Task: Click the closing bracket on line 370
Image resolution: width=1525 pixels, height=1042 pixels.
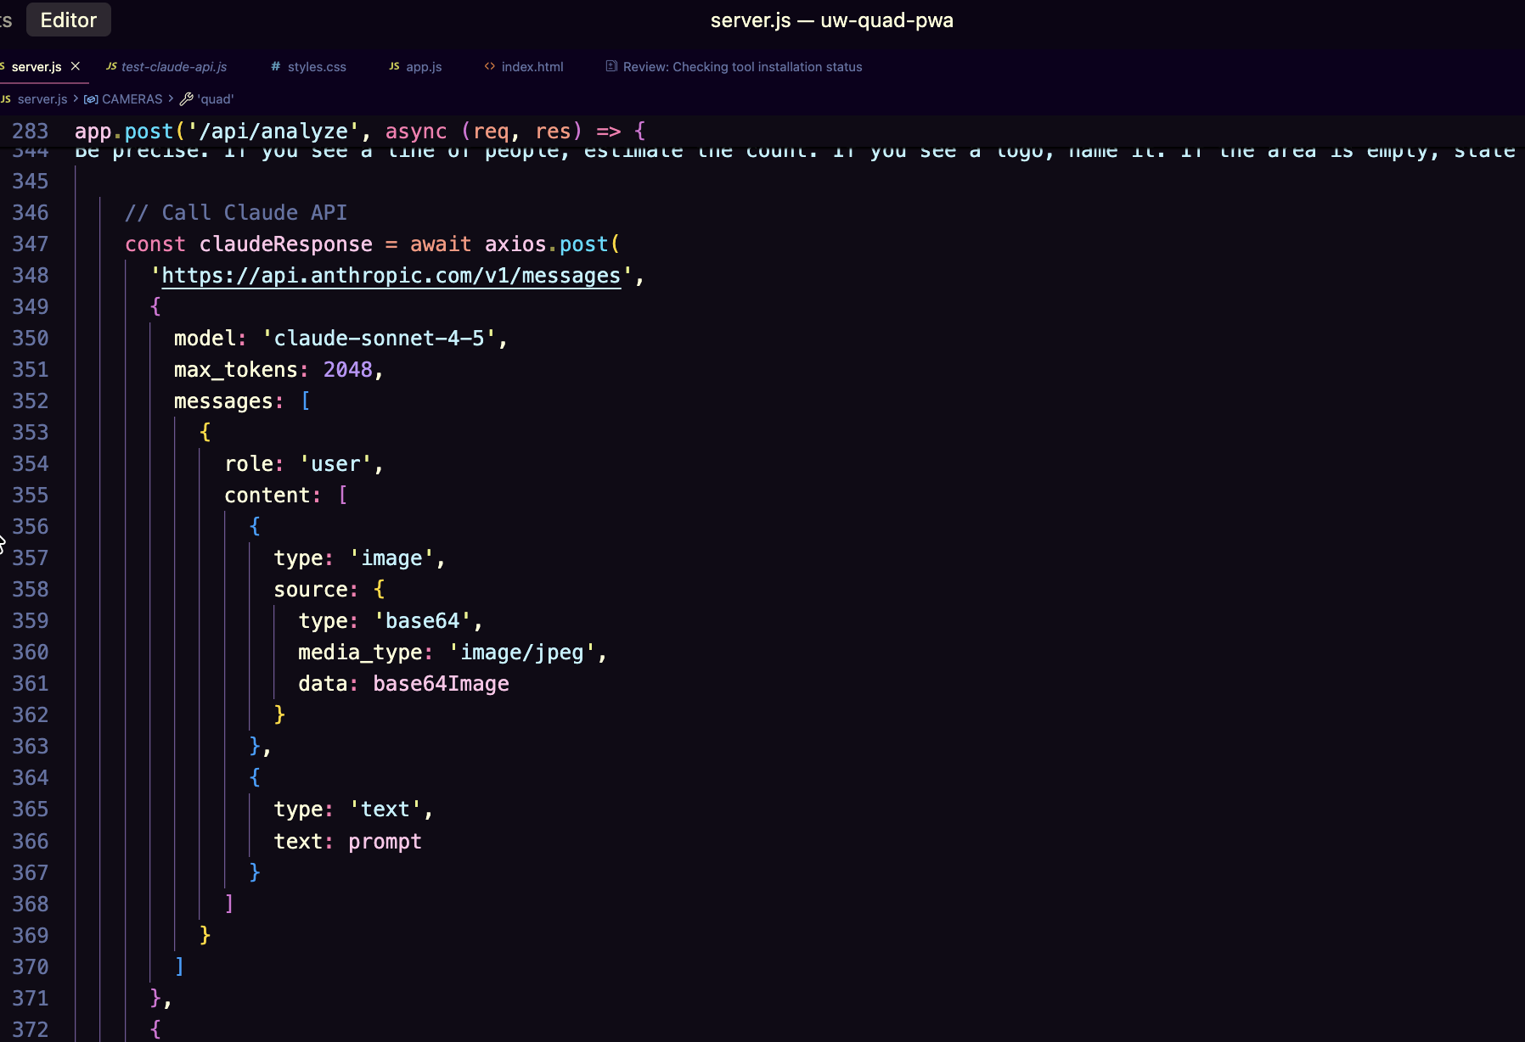Action: point(179,966)
